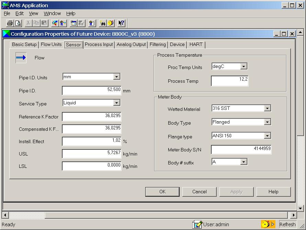Click the vertical scrollbar down arrow

tap(301, 208)
